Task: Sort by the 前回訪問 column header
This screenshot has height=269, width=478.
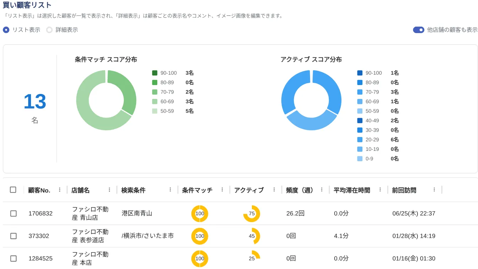Action: pos(404,190)
